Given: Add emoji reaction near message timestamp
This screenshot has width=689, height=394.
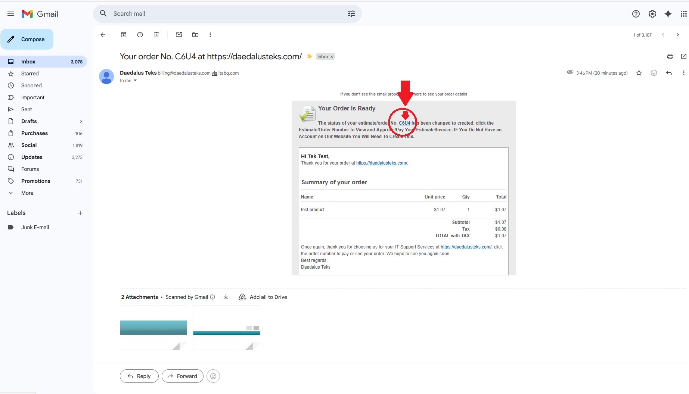Looking at the screenshot, I should click(x=654, y=73).
